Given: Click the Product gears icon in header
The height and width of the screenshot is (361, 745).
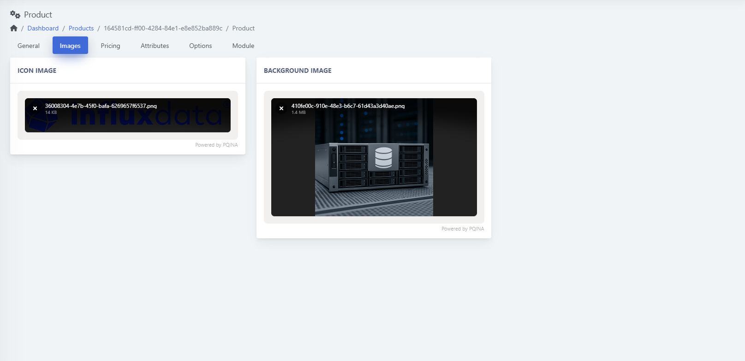Looking at the screenshot, I should [15, 15].
